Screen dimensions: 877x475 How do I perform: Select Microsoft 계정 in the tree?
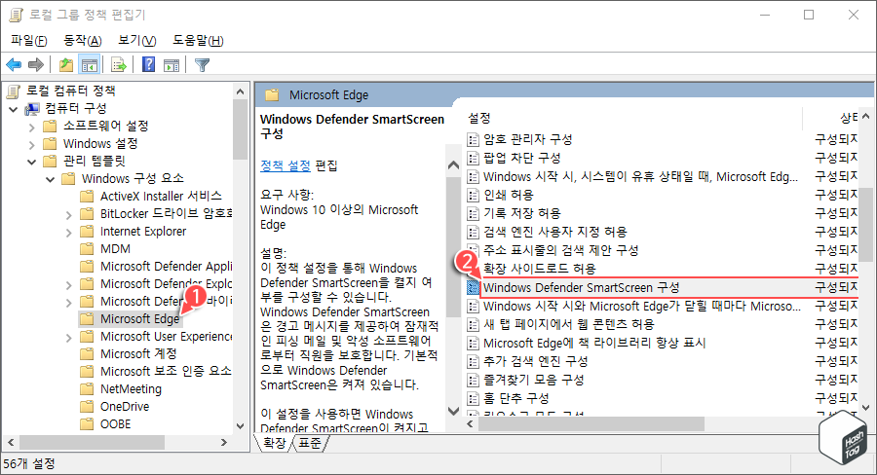138,353
